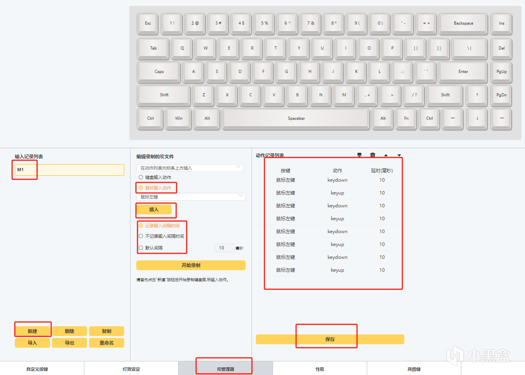Move the action down with the down arrow
525x375 pixels.
coord(399,155)
